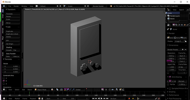Click the play animation button
Viewport: 190px width, 100px height.
[102, 99]
